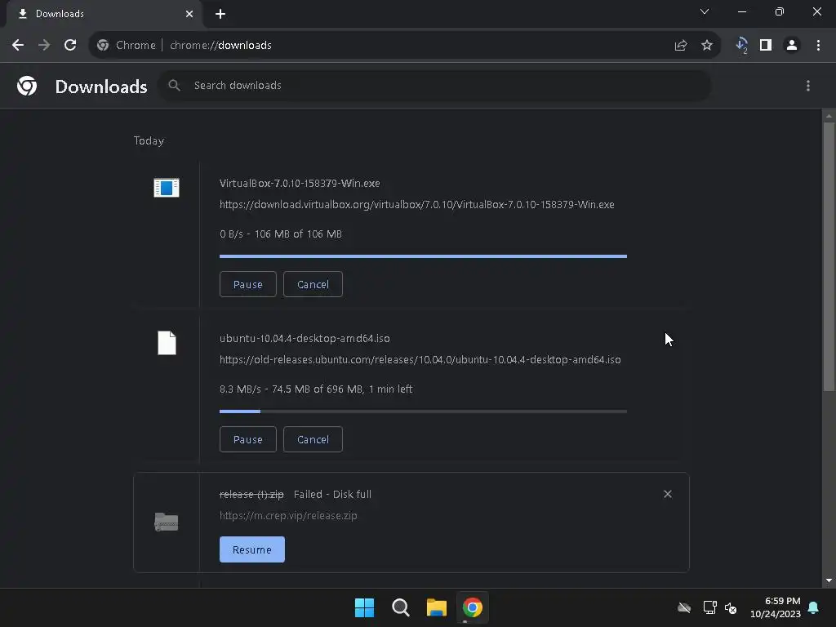This screenshot has height=627, width=836.
Task: Open File Explorer from the taskbar
Action: point(437,607)
